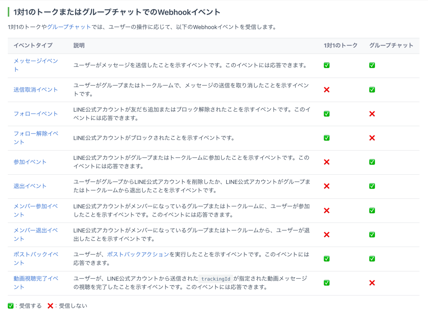The width and height of the screenshot is (428, 315).
Task: Click the heading 1対1のトークまたはグループチャットでのWebhookイベント
Action: click(117, 12)
